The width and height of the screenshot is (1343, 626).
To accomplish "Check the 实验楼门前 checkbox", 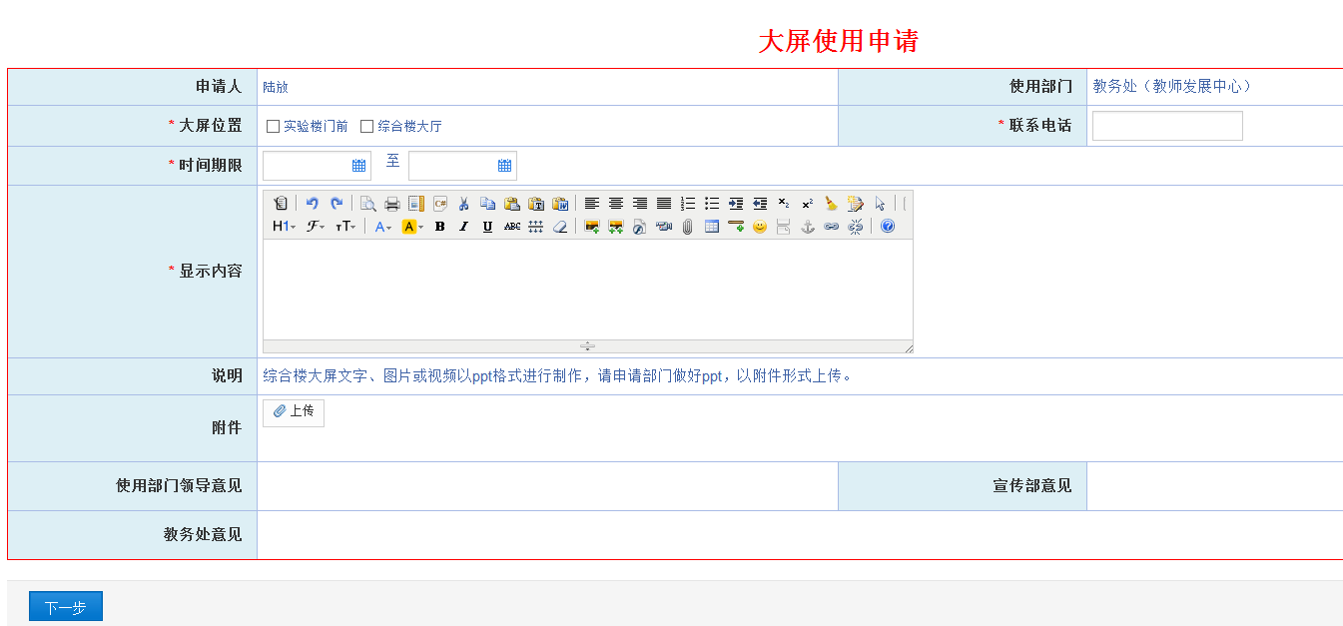I will pyautogui.click(x=273, y=127).
